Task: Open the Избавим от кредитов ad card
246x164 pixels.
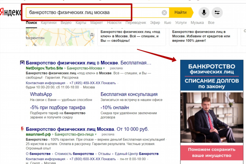Action: pos(203,37)
